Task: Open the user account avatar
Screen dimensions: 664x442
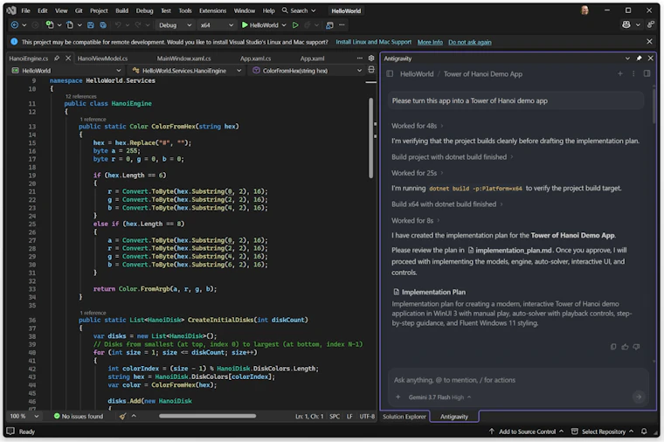Action: [584, 10]
